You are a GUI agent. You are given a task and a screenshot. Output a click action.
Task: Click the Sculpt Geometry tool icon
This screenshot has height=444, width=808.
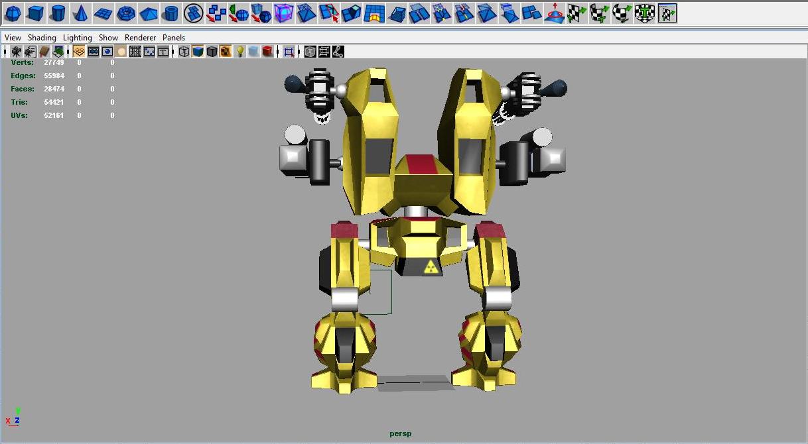[555, 13]
